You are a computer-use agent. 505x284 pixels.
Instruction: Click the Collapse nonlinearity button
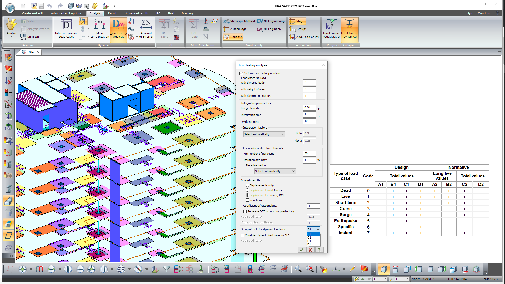233,37
